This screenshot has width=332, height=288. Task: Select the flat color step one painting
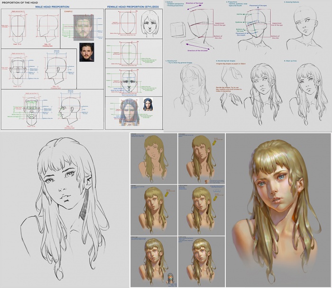pyautogui.click(x=153, y=156)
